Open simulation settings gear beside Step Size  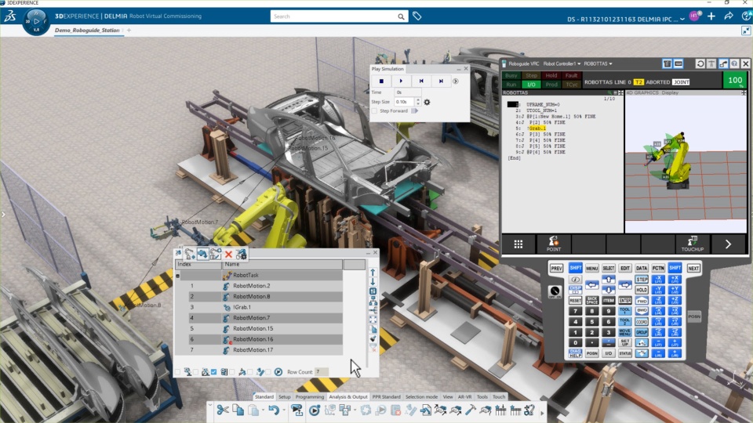[427, 102]
